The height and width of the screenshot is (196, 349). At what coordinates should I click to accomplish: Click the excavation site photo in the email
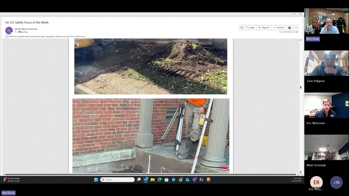click(x=151, y=66)
